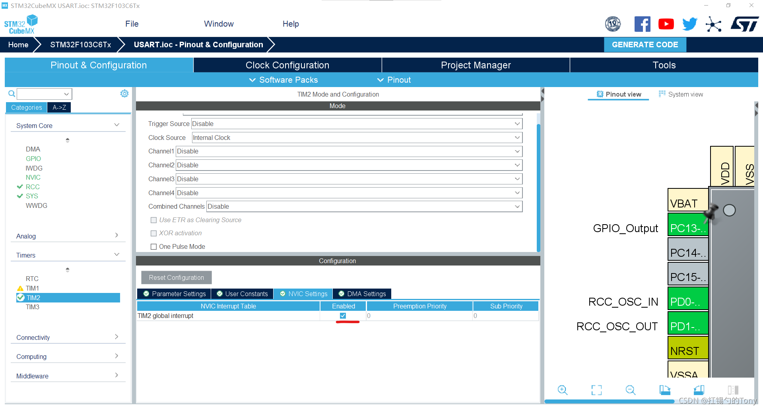This screenshot has width=763, height=409.
Task: Switch to Clock Configuration tab
Action: 287,65
